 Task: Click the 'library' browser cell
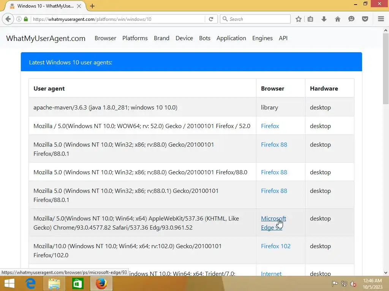point(269,107)
